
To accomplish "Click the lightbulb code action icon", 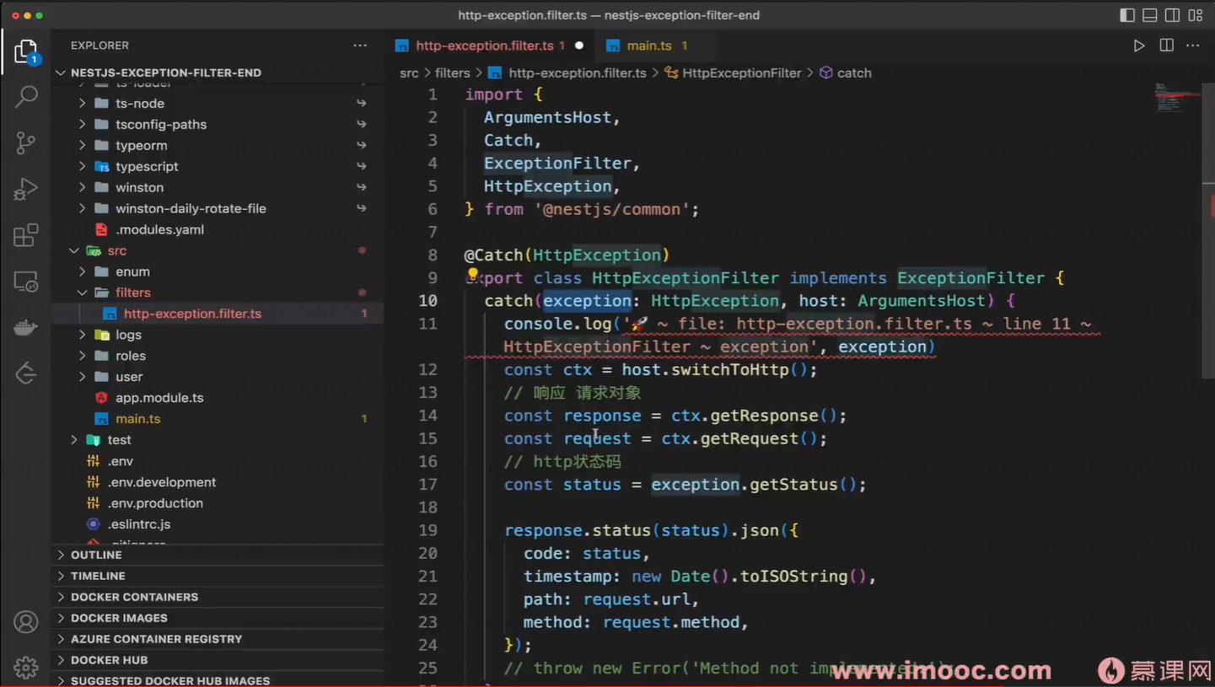I will (473, 275).
